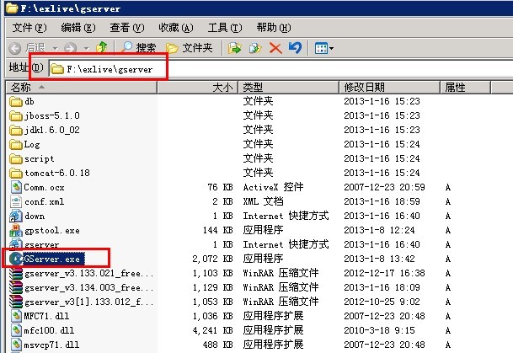
Task: Click the Move To folder icon
Action: coord(235,48)
